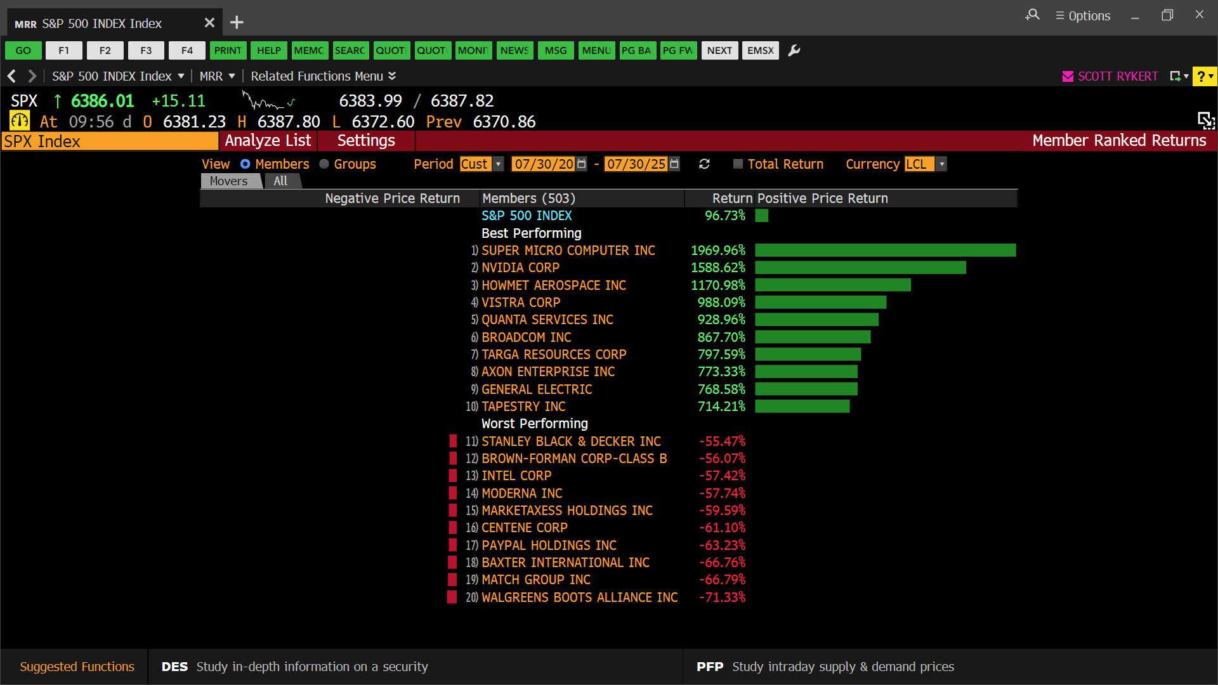Open NVIDIA CORP member link
This screenshot has height=685, width=1218.
[520, 268]
